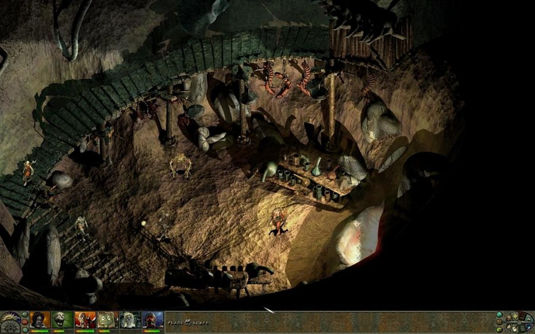Click the four-legged creature near the pillar
Screen dimensions: 535x334
(x=181, y=166)
